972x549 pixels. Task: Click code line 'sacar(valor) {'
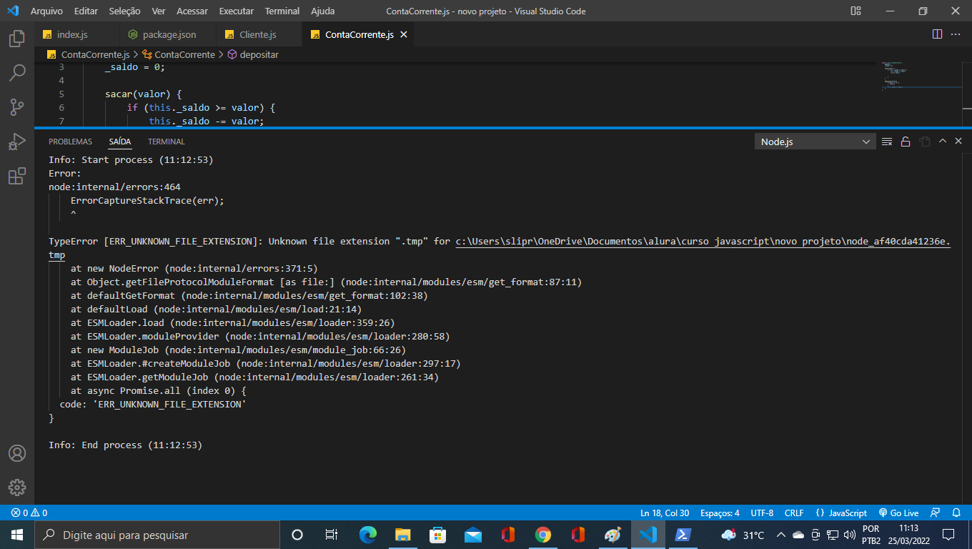pyautogui.click(x=144, y=94)
